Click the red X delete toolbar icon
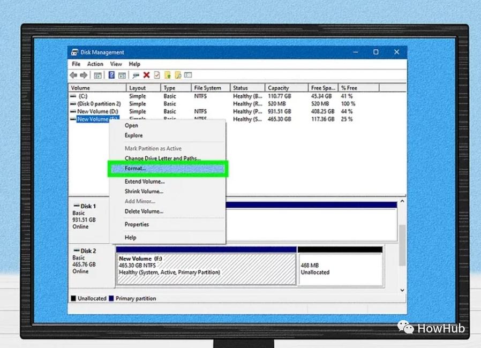This screenshot has width=481, height=348. (x=146, y=75)
